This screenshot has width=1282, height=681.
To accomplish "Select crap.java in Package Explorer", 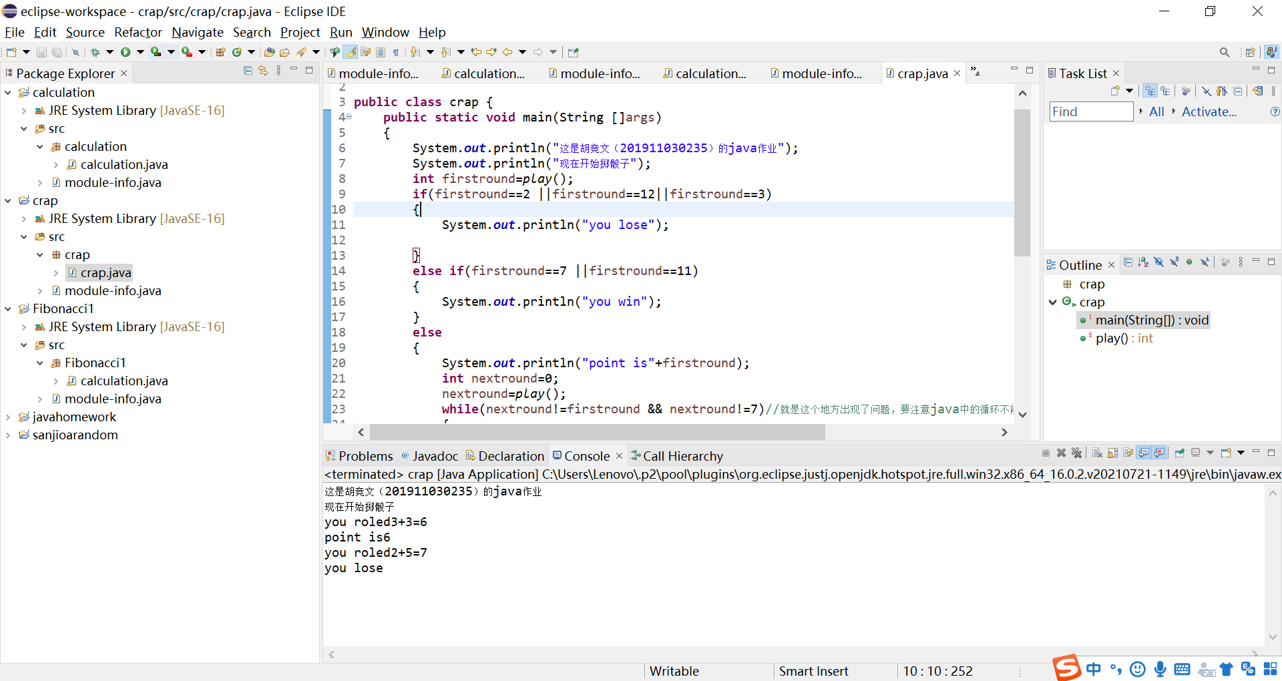I will [105, 272].
